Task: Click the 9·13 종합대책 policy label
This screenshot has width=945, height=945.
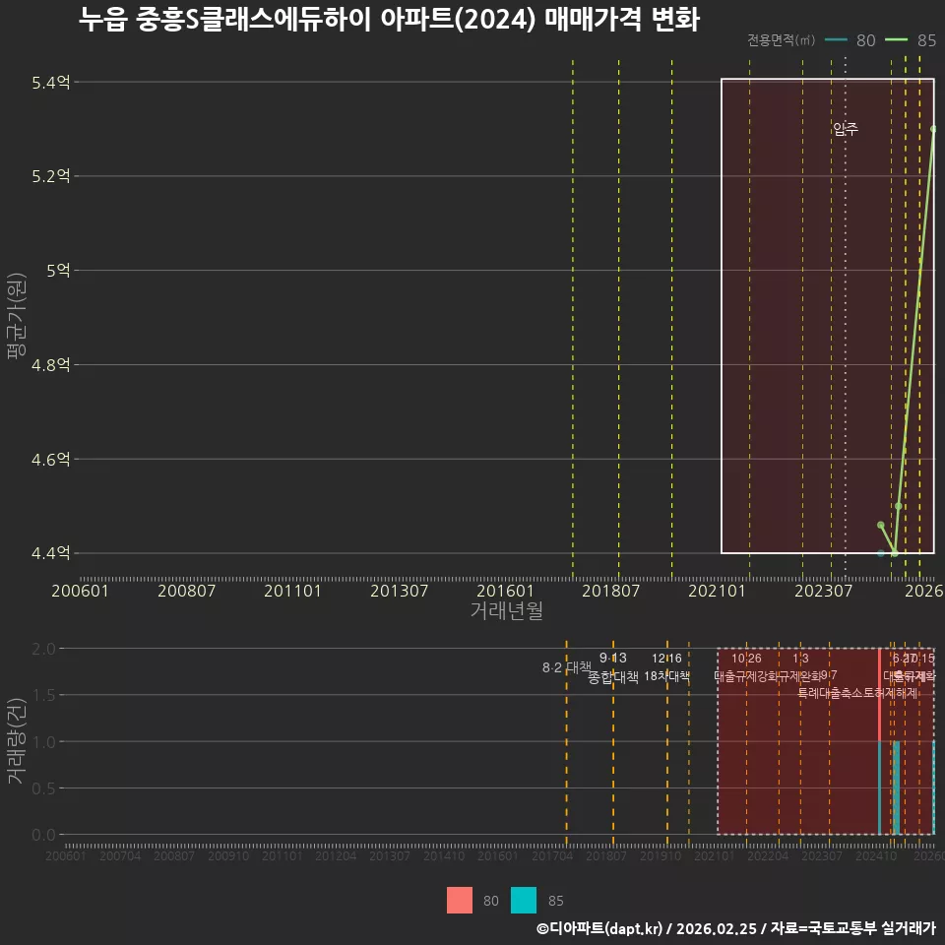Action: 613,667
